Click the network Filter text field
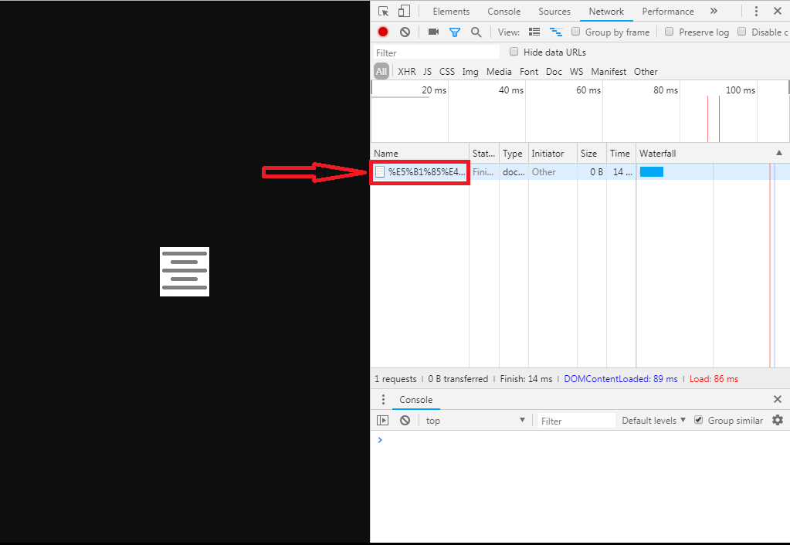Screen dimensions: 790x545 (436, 52)
